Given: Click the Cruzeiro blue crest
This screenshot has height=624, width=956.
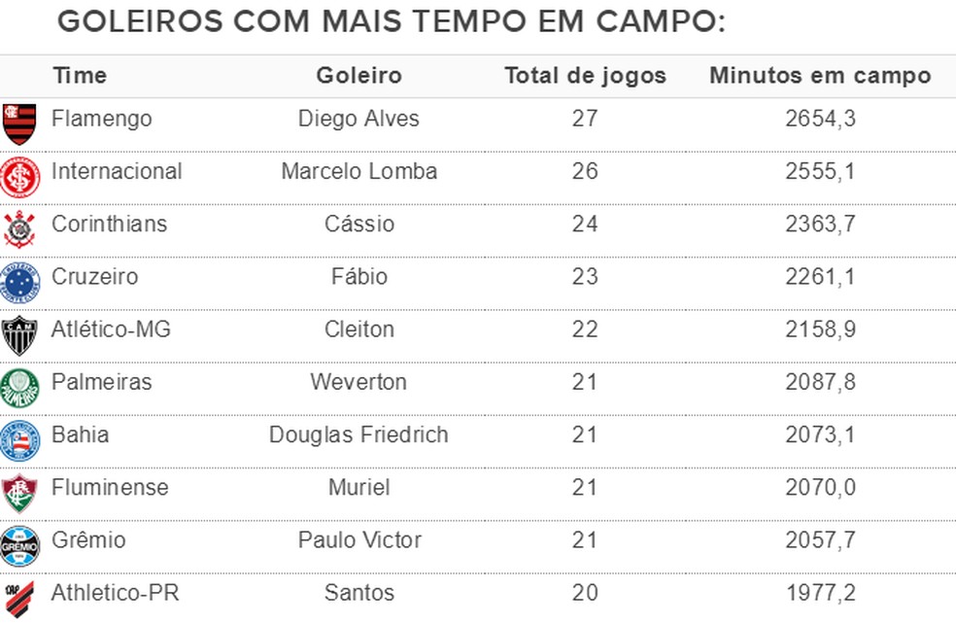Looking at the screenshot, I should pyautogui.click(x=20, y=283).
